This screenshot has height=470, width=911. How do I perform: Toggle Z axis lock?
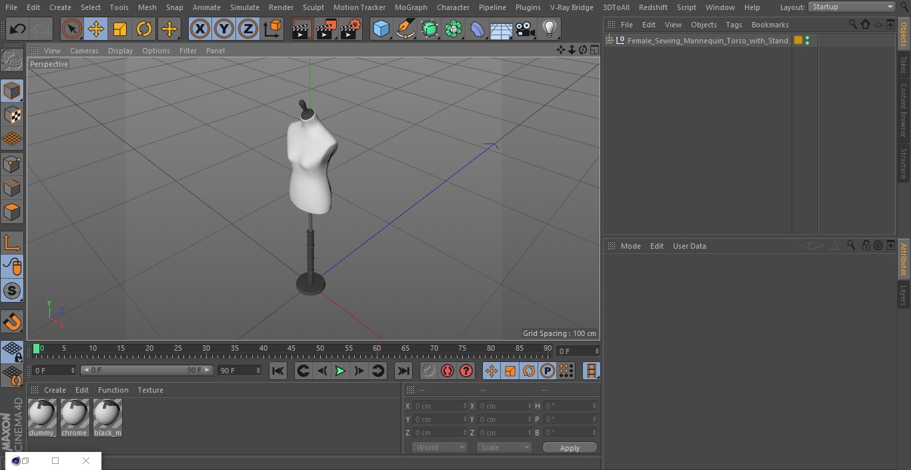click(248, 29)
